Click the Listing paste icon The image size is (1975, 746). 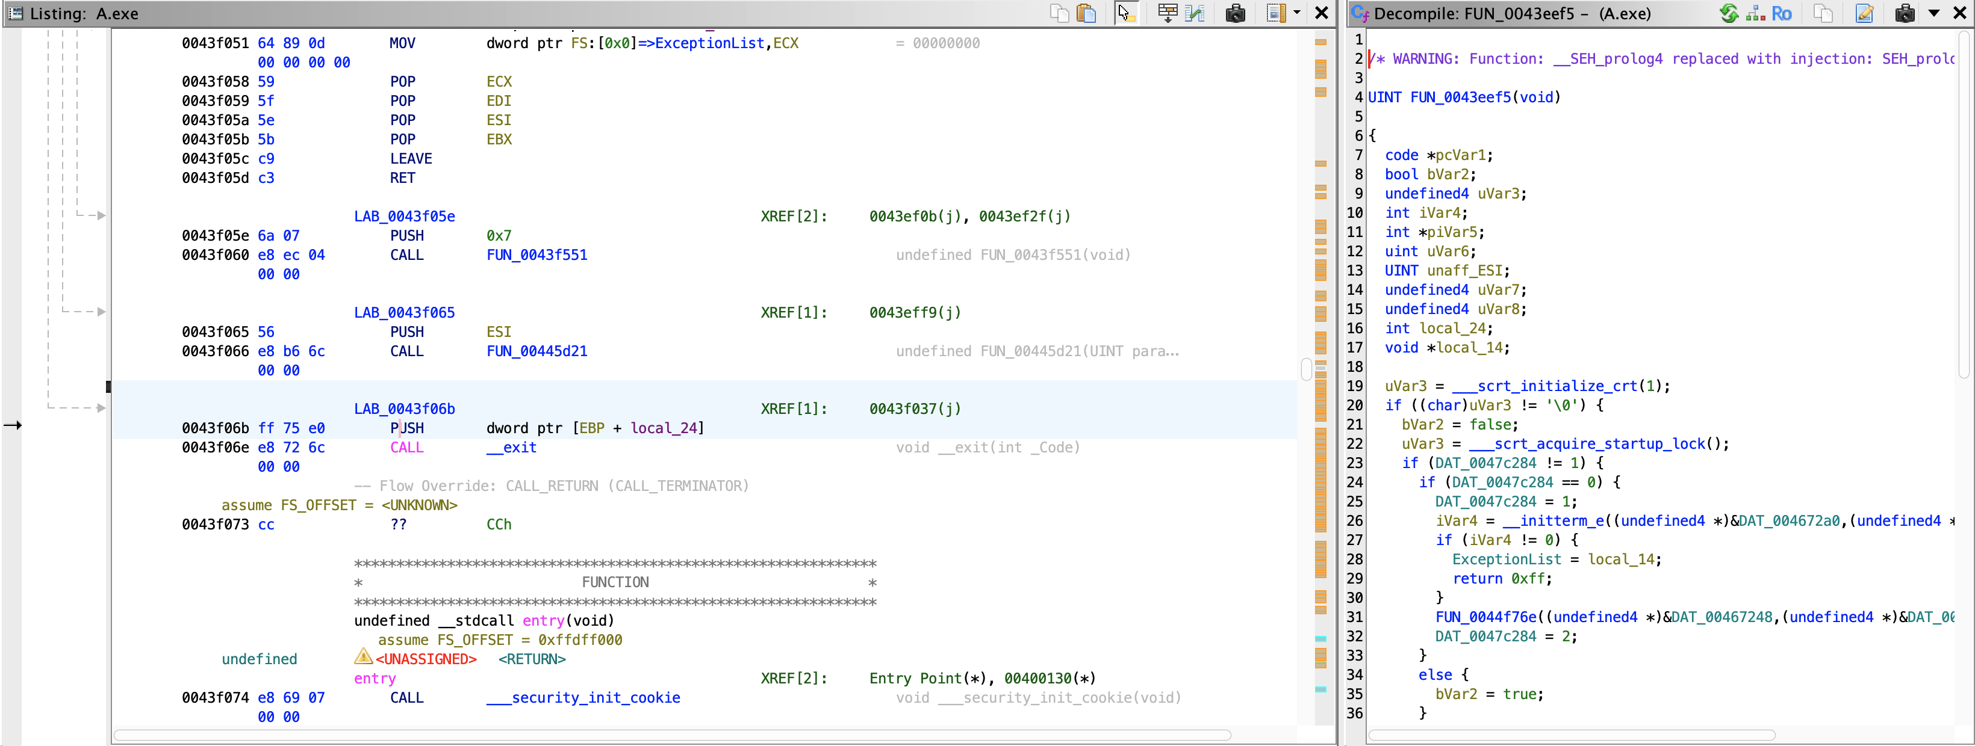1086,13
